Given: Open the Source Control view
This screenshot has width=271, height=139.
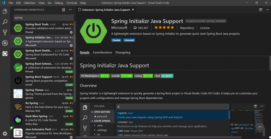Looking at the screenshot, I should tap(5, 32).
